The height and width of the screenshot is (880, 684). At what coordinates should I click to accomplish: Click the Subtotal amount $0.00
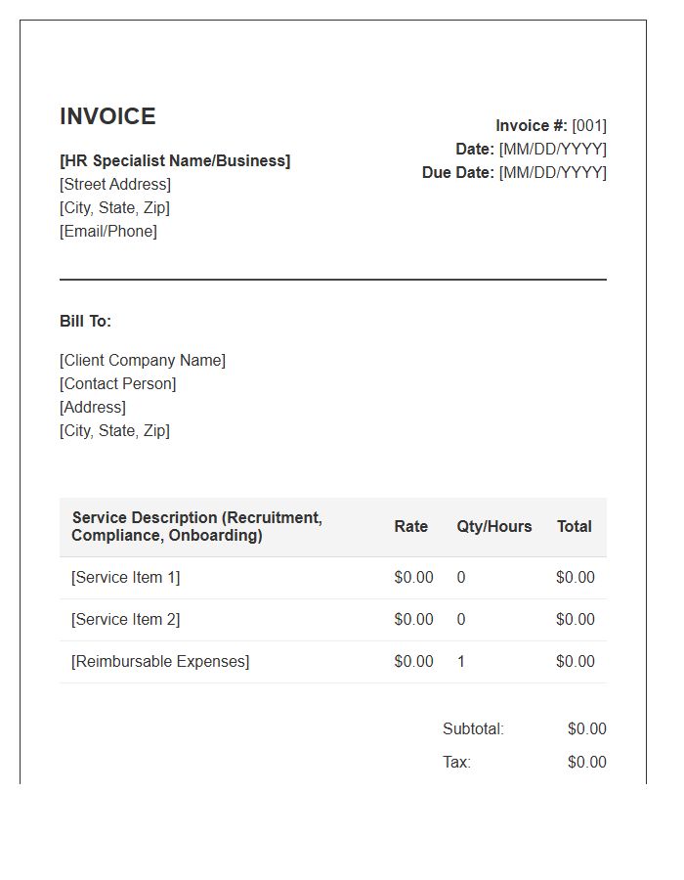pyautogui.click(x=587, y=729)
